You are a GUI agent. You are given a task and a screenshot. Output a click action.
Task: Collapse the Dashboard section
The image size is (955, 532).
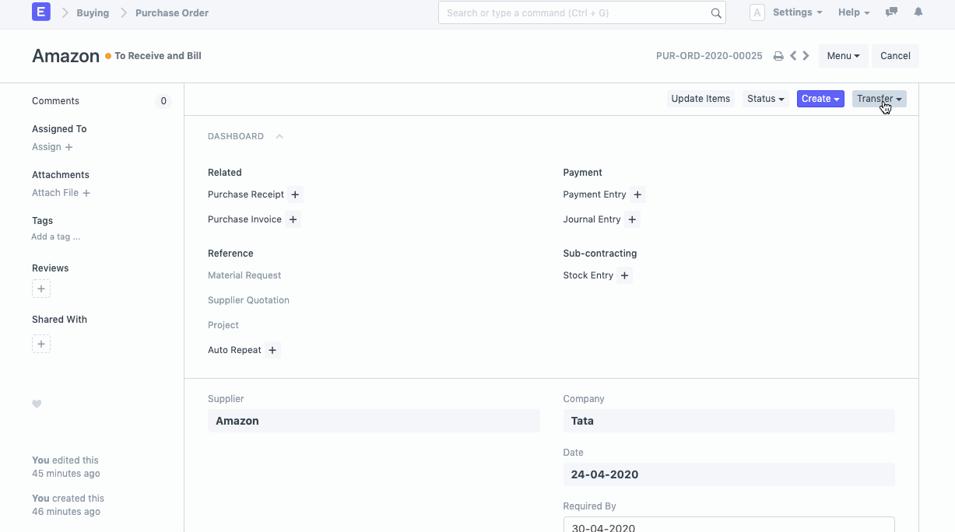(x=279, y=137)
